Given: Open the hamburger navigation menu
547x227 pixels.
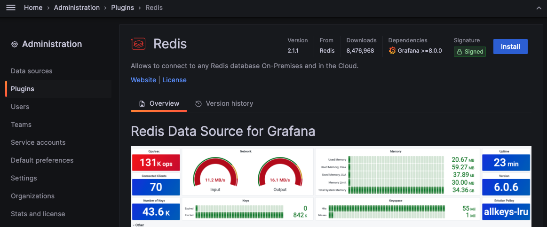Looking at the screenshot, I should (11, 8).
